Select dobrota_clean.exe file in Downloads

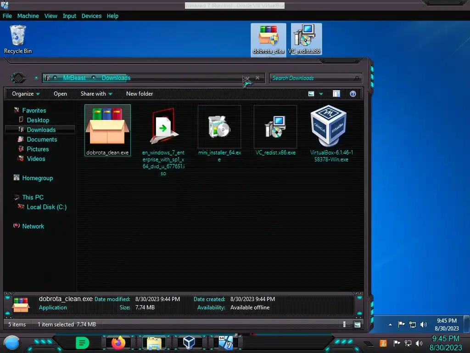coord(107,130)
